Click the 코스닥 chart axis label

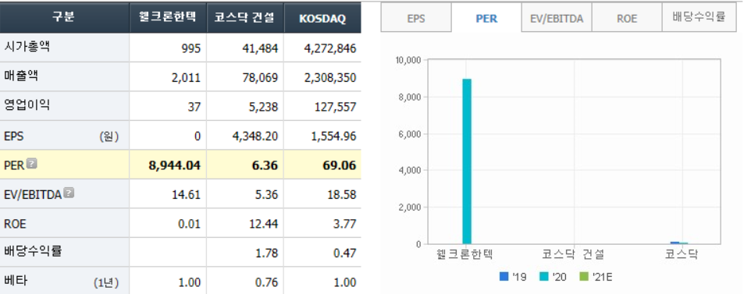point(682,254)
